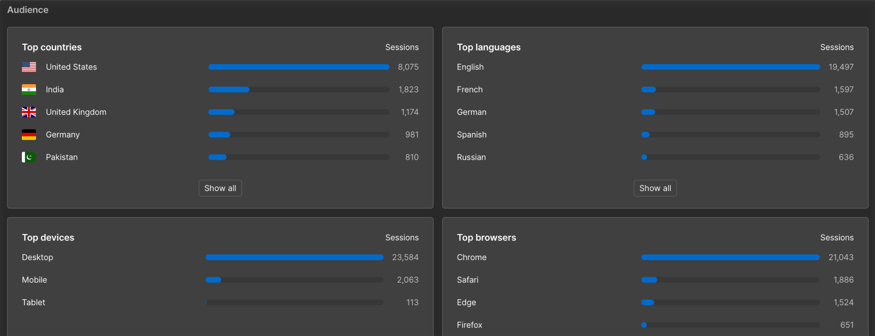Click the 651 sessions value
The height and width of the screenshot is (336, 875).
click(x=847, y=325)
